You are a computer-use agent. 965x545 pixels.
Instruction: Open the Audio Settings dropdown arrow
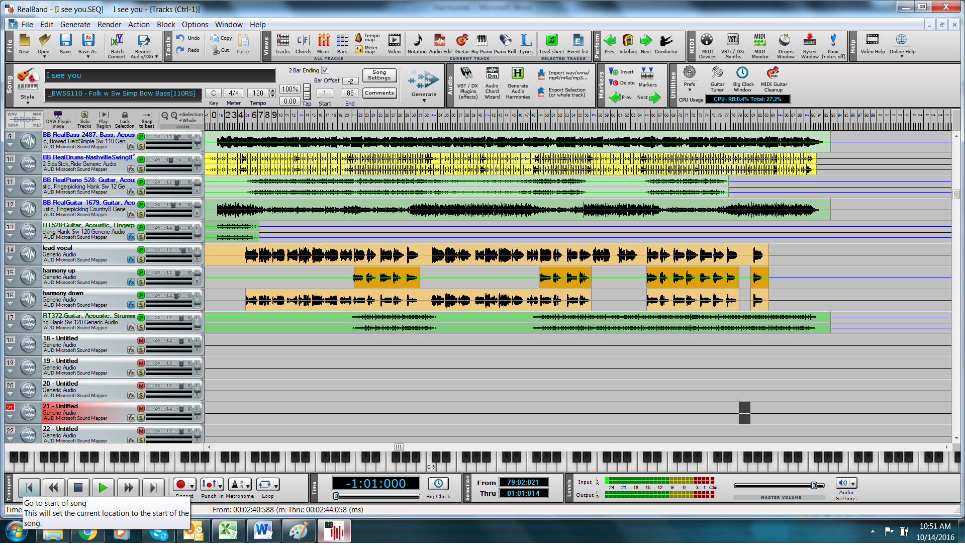pyautogui.click(x=853, y=484)
